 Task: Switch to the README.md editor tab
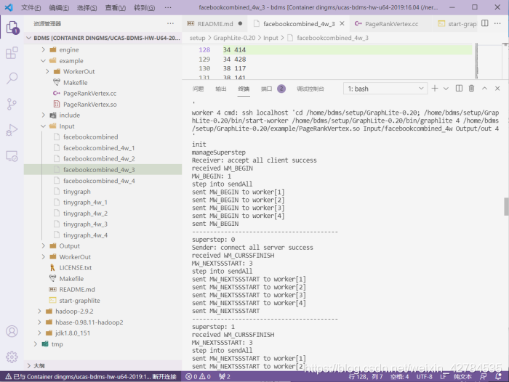click(x=215, y=24)
